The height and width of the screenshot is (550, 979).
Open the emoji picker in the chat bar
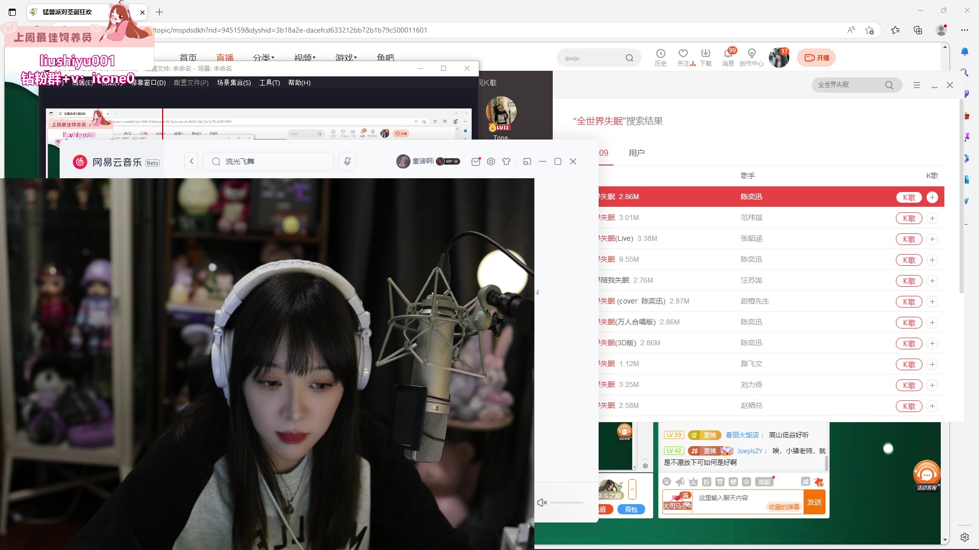(x=667, y=482)
